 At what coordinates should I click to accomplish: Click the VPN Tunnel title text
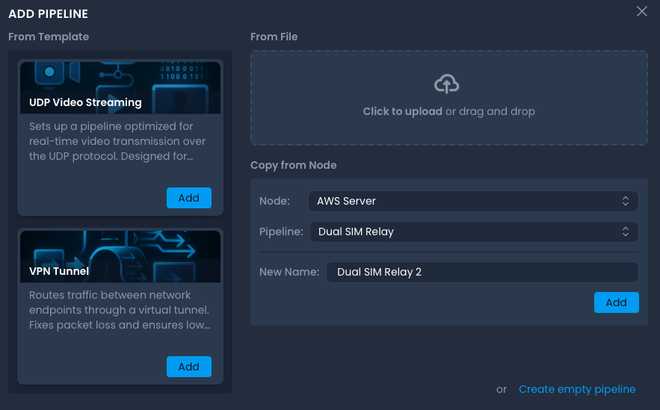[x=59, y=271]
